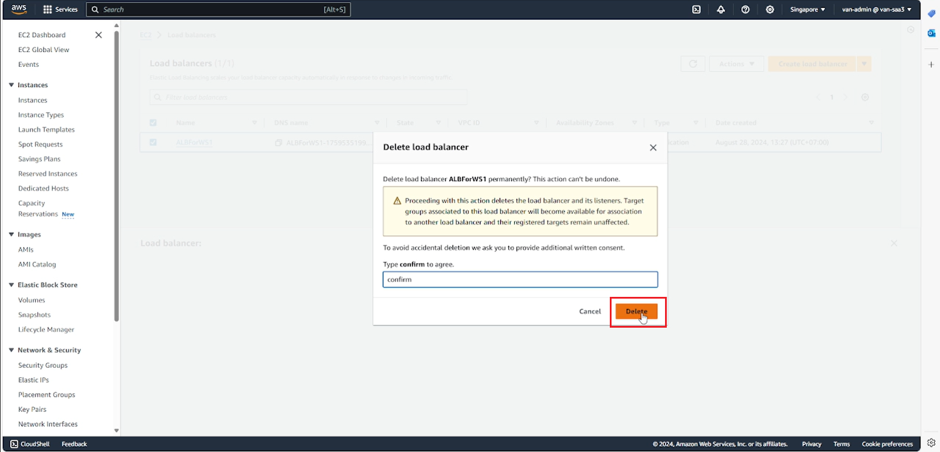Click the ALBForWS1 row checkbox
This screenshot has height=452, width=940.
[153, 142]
